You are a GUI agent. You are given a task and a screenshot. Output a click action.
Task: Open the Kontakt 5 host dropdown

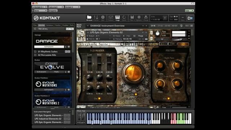point(73,7)
